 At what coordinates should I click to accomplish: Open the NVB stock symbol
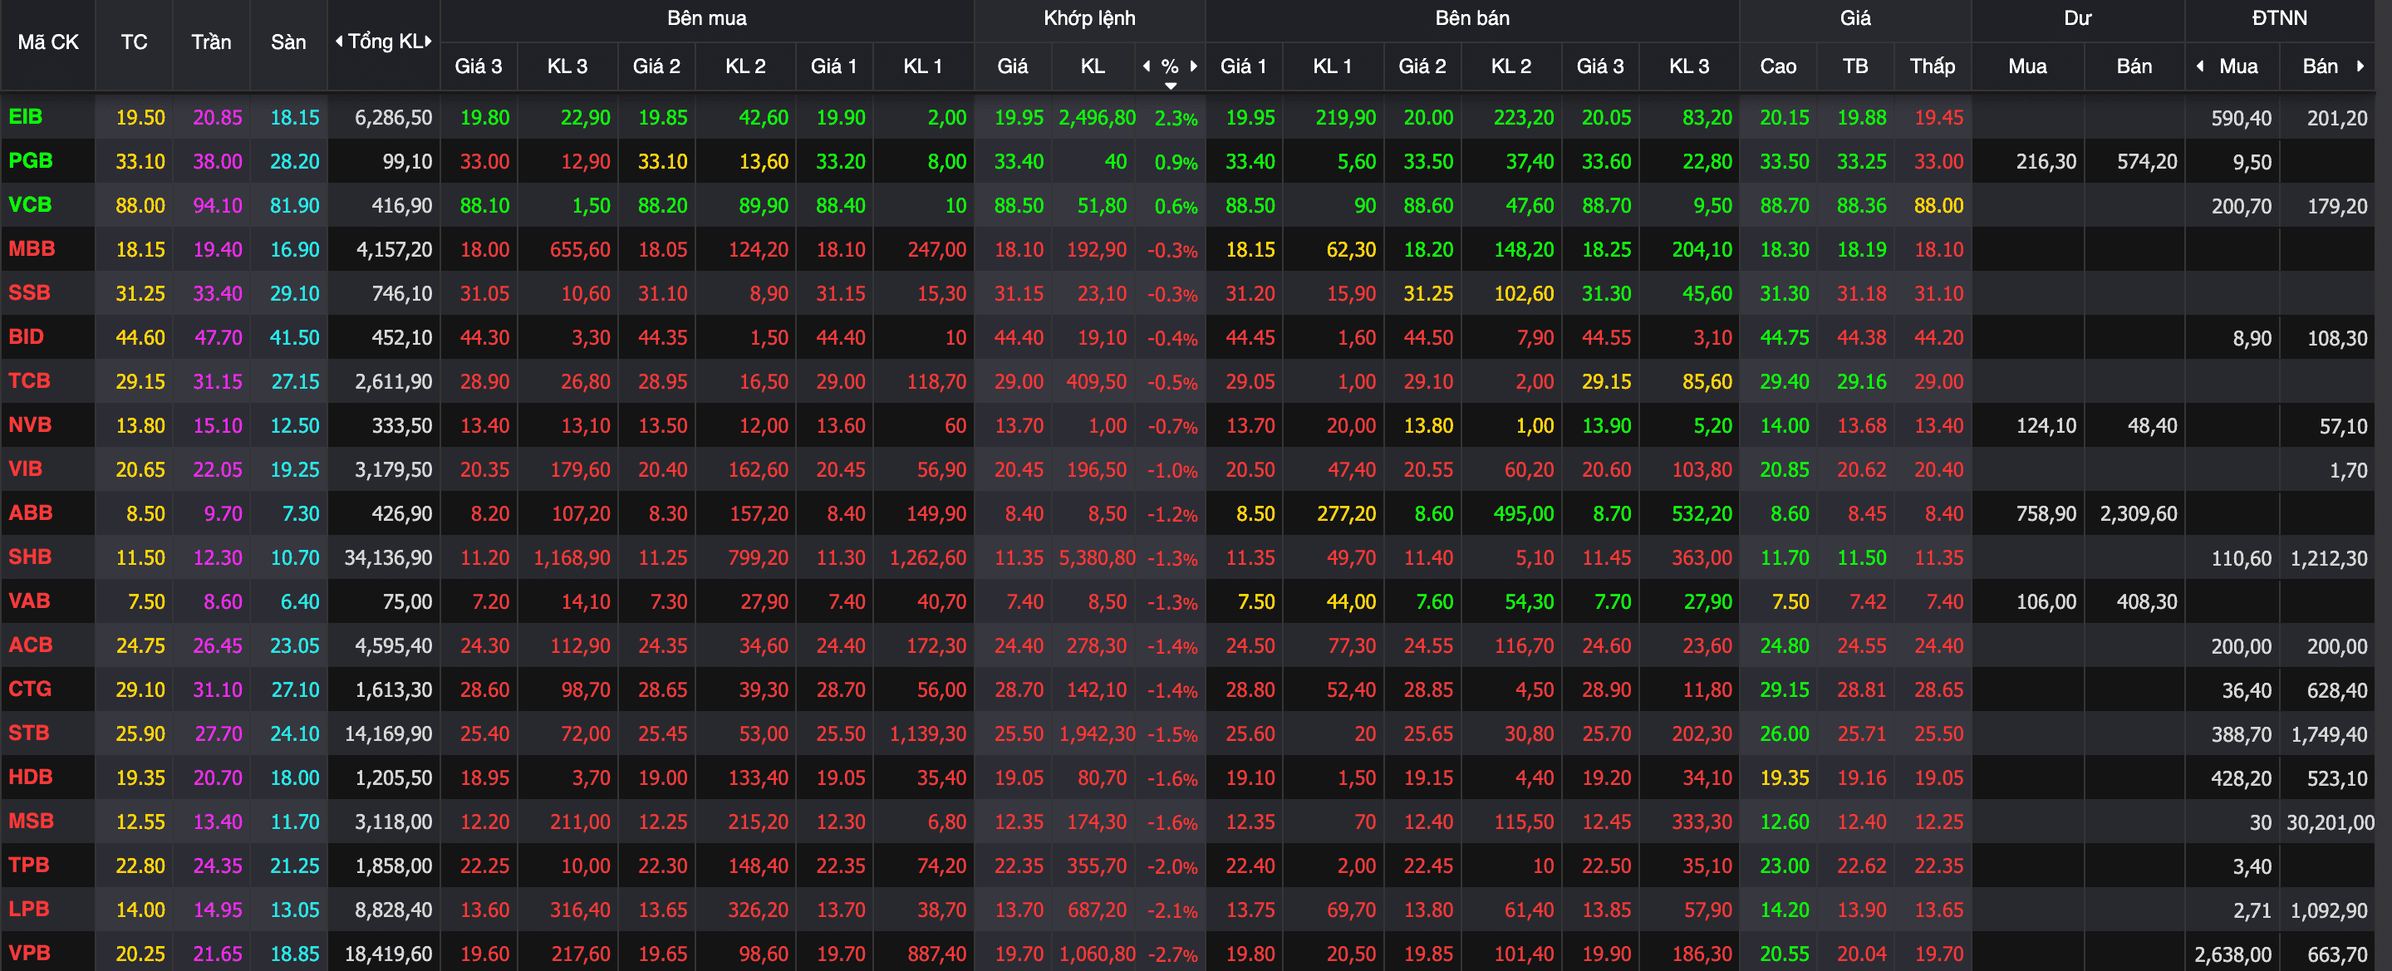[30, 425]
